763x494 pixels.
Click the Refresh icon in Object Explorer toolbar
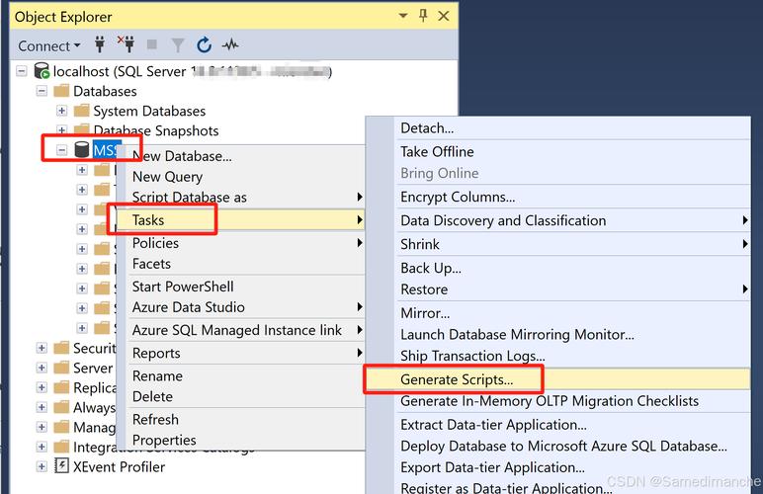204,44
